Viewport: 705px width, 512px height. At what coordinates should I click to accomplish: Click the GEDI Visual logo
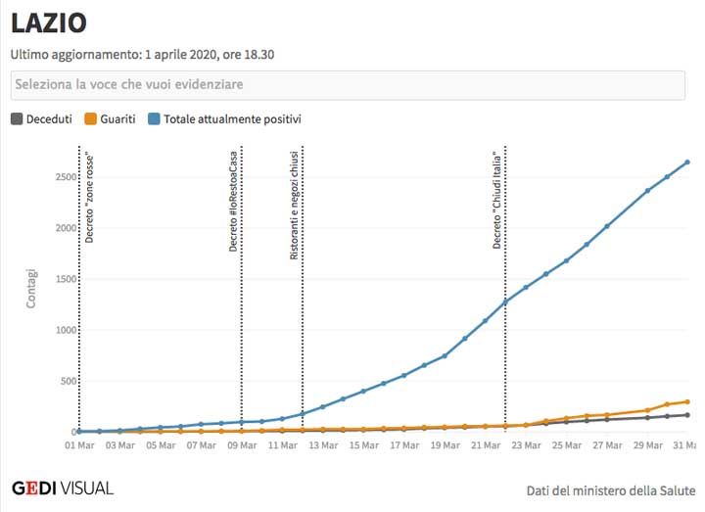(x=63, y=488)
